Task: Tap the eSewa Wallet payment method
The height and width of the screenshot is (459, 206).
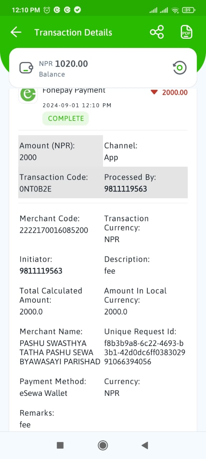Action: [x=43, y=393]
